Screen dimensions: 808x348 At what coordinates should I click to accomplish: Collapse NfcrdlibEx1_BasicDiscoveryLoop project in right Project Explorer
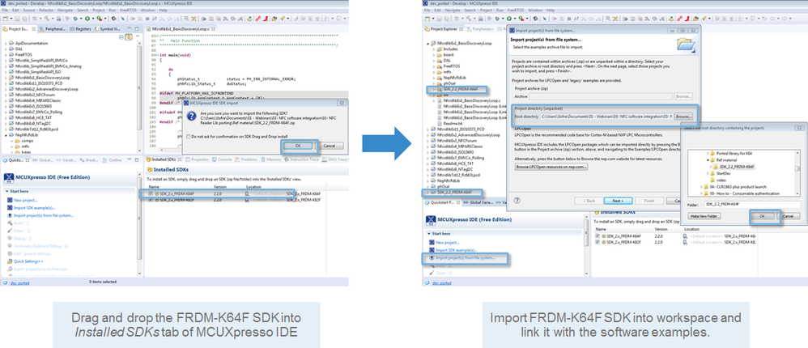point(427,44)
